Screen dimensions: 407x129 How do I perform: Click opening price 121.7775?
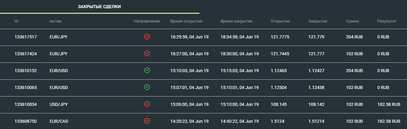tap(280, 37)
